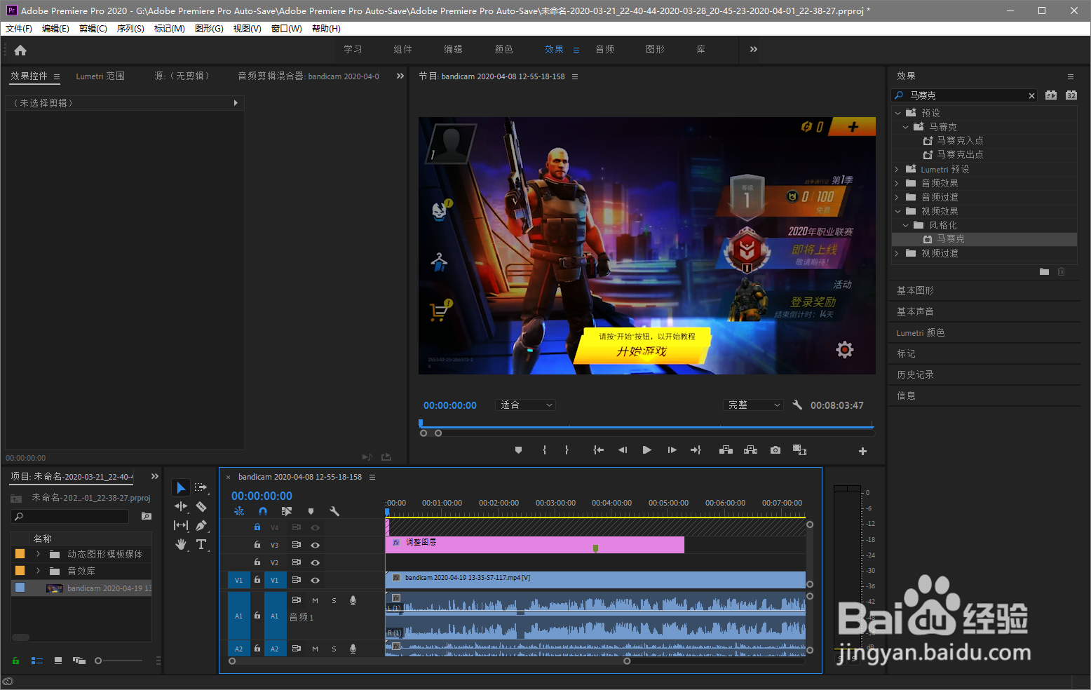The width and height of the screenshot is (1091, 690).
Task: Click the new custom bin icon in Effects
Action: pos(1044,271)
